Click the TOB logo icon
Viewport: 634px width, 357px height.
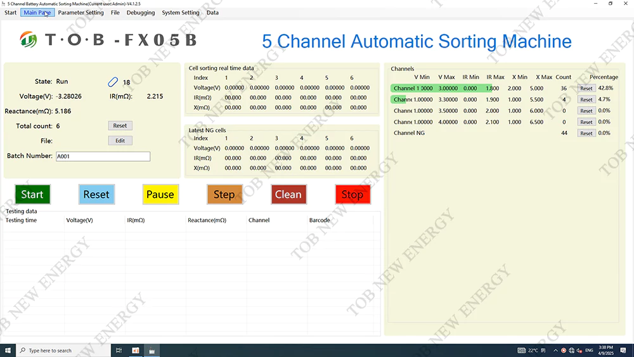click(29, 40)
